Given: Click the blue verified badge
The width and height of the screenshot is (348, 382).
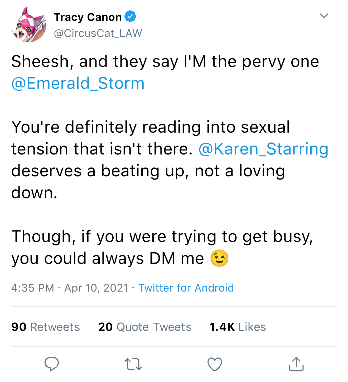Looking at the screenshot, I should click(x=130, y=17).
